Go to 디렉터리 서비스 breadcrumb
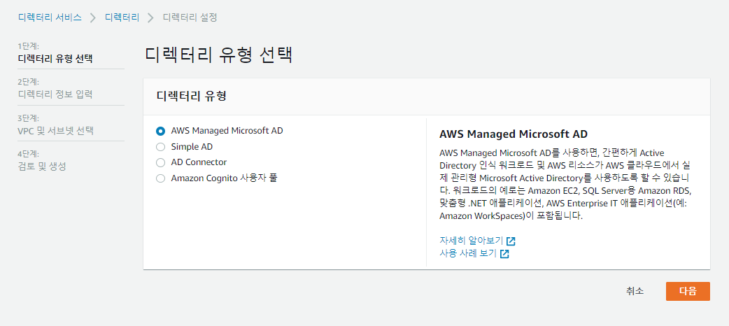 point(50,17)
